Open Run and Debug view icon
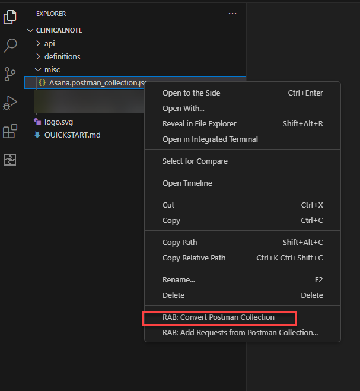This screenshot has width=360, height=391. [x=10, y=103]
